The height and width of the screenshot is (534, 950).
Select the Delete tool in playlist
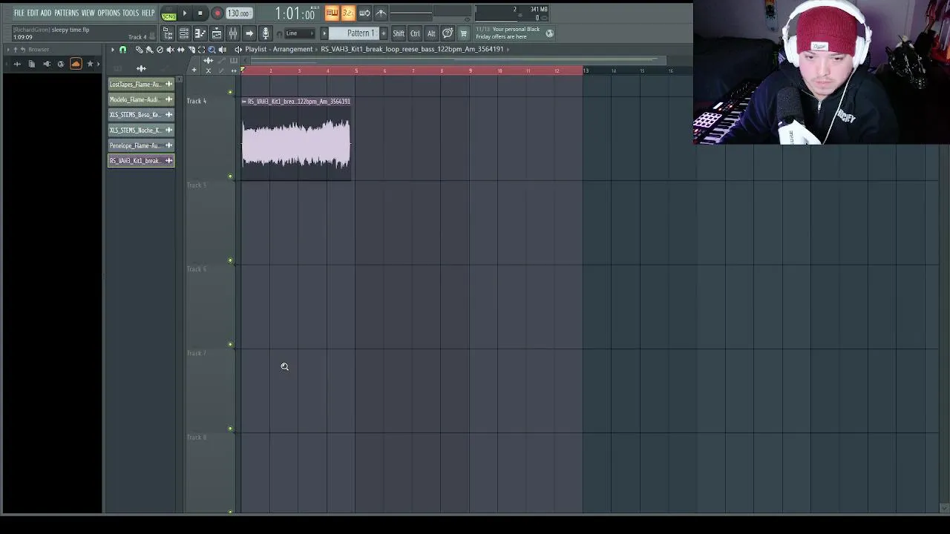click(x=160, y=49)
